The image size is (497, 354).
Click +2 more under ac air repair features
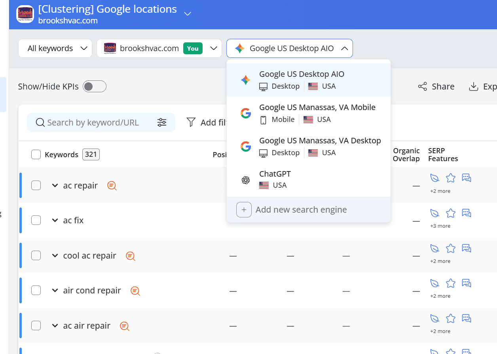440,331
